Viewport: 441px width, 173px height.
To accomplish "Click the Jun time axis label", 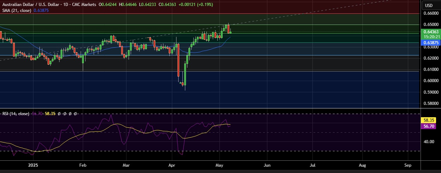I will coord(267,165).
